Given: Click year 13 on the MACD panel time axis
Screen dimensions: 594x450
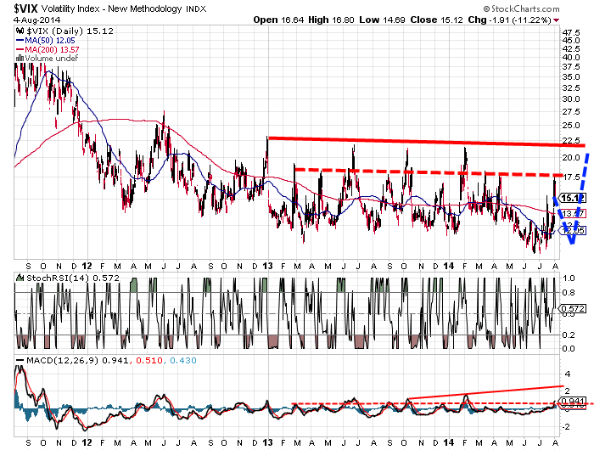Looking at the screenshot, I should pyautogui.click(x=267, y=442).
